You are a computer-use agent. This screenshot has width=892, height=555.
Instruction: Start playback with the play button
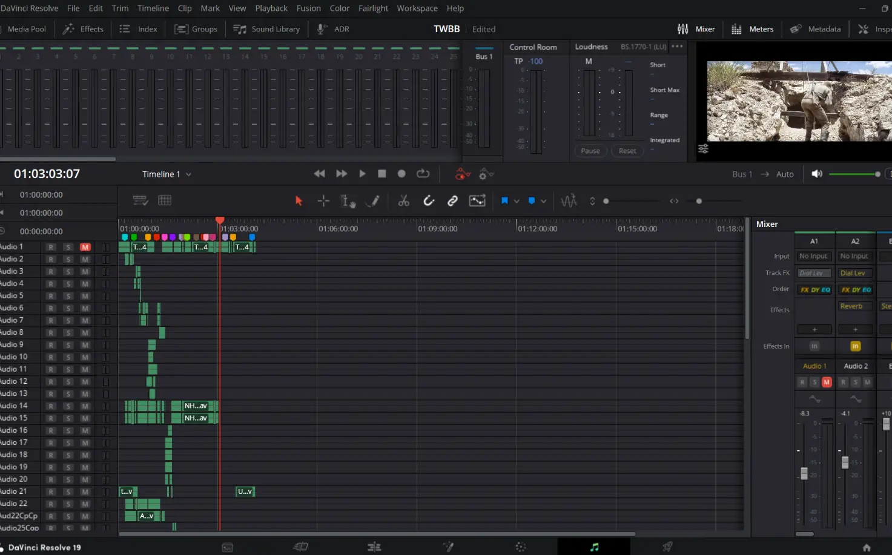pos(362,174)
